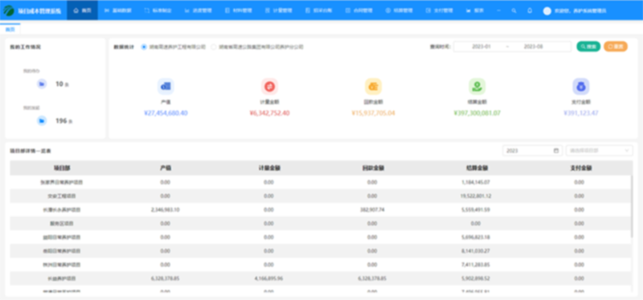Click the 19,522,801.12 table cell
Viewport: 643px width, 300px height.
476,196
